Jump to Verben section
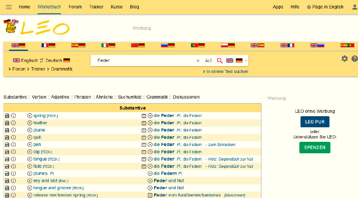 (39, 97)
